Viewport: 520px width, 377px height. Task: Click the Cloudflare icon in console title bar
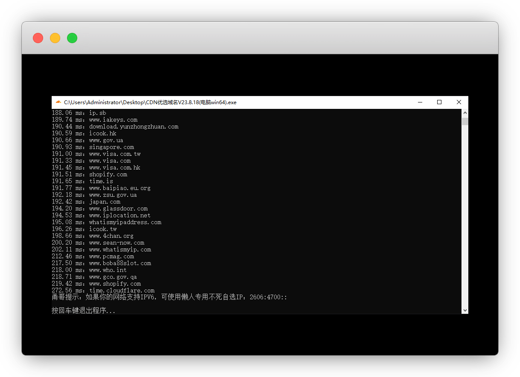[x=58, y=102]
